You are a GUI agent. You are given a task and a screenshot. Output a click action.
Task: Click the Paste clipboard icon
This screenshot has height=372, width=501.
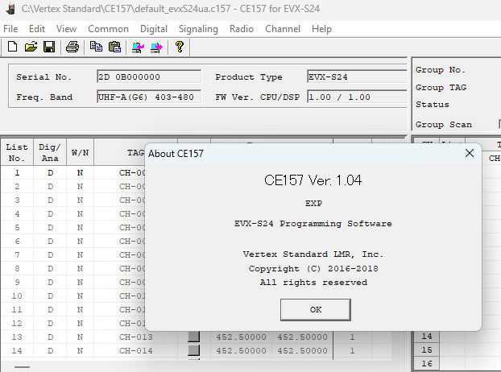pos(114,47)
